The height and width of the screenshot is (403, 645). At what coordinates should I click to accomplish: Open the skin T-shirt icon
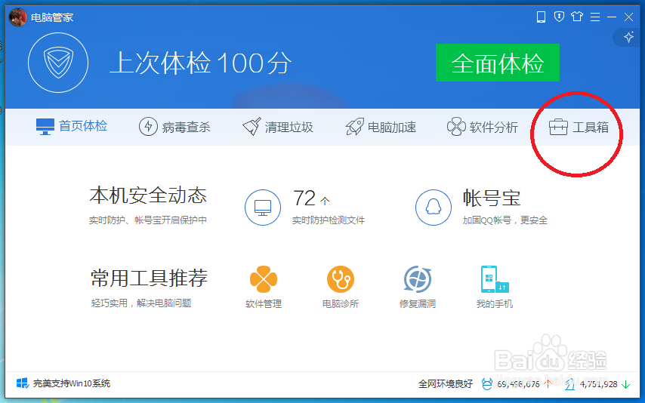pyautogui.click(x=577, y=17)
